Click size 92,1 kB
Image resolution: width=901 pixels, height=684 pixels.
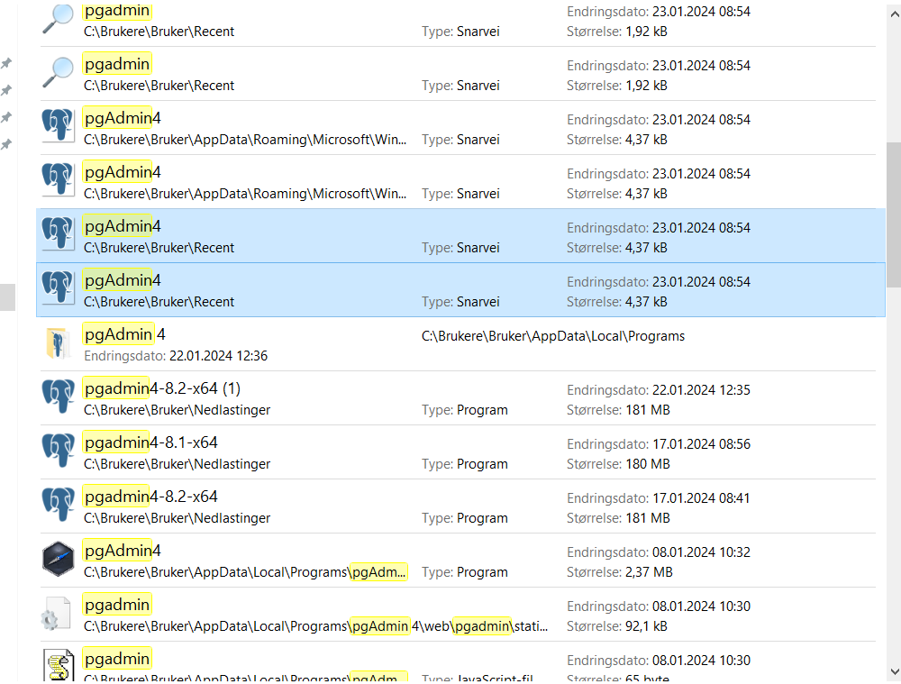(646, 626)
